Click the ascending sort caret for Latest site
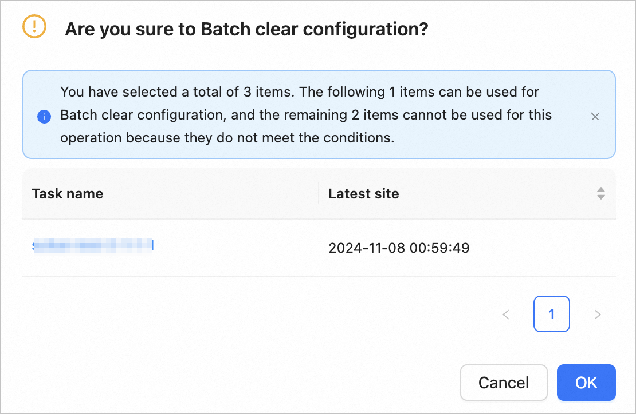This screenshot has width=636, height=414. (x=601, y=189)
